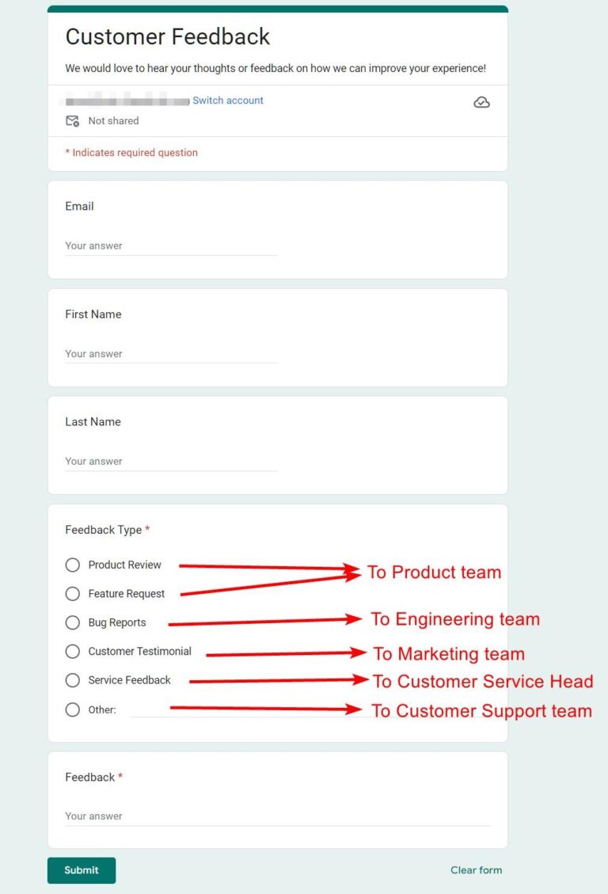Choose the Other feedback option
The width and height of the screenshot is (608, 894).
point(72,709)
